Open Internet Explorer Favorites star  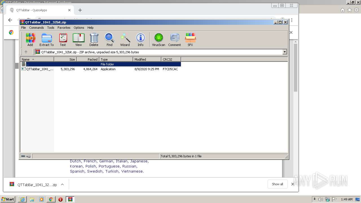pyautogui.click(x=349, y=10)
